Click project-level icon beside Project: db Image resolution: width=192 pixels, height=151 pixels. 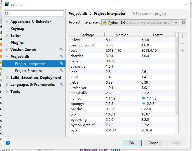tap(61, 56)
